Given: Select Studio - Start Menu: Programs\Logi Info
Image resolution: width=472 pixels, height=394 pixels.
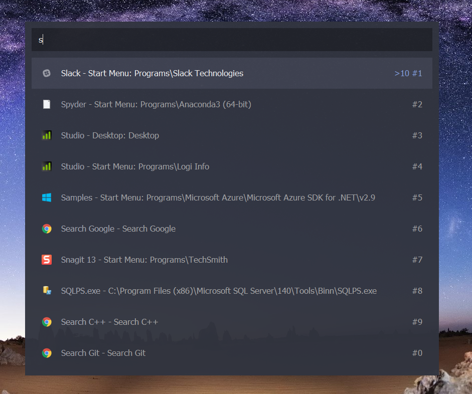Looking at the screenshot, I should click(x=232, y=166).
